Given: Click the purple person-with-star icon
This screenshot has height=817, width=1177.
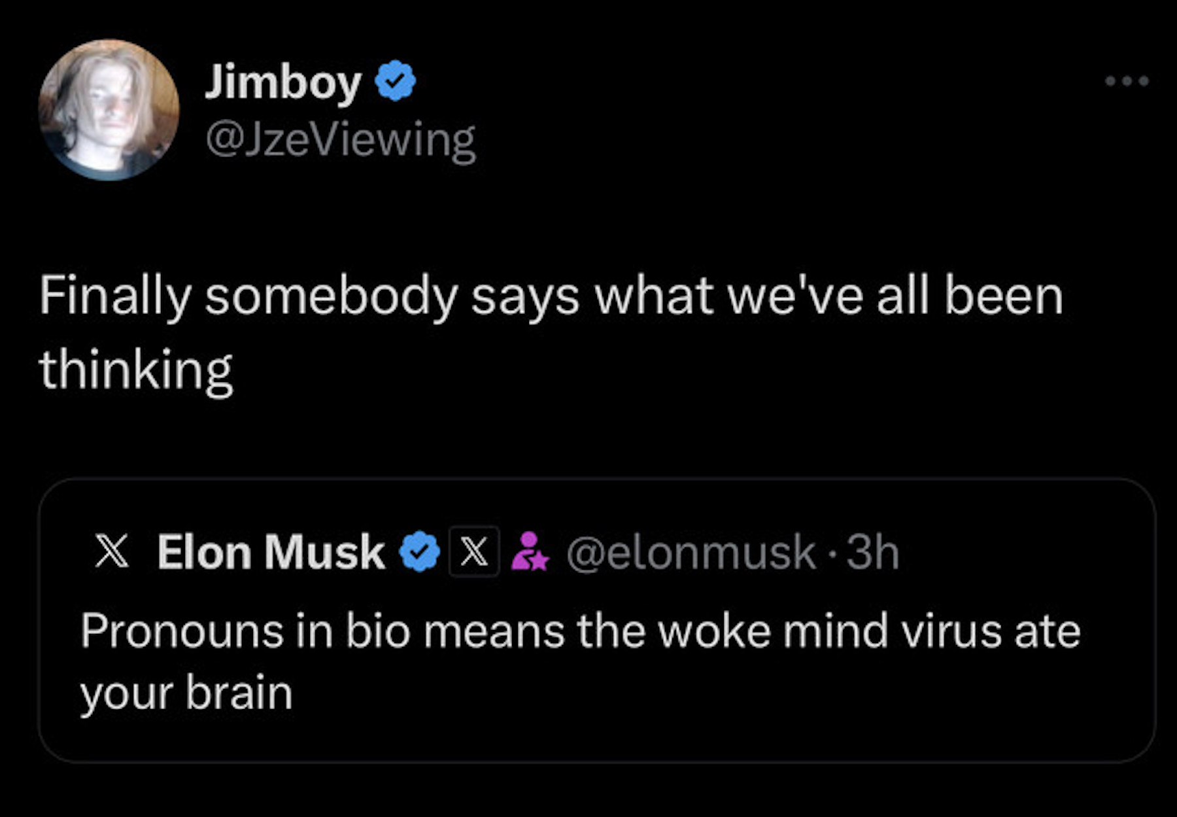Looking at the screenshot, I should 529,551.
